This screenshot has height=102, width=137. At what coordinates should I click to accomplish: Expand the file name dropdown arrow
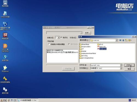point(121,65)
